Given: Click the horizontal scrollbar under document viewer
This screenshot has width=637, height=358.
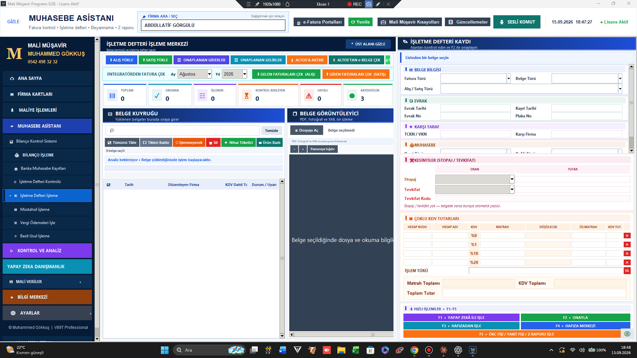Looking at the screenshot, I should [341, 334].
